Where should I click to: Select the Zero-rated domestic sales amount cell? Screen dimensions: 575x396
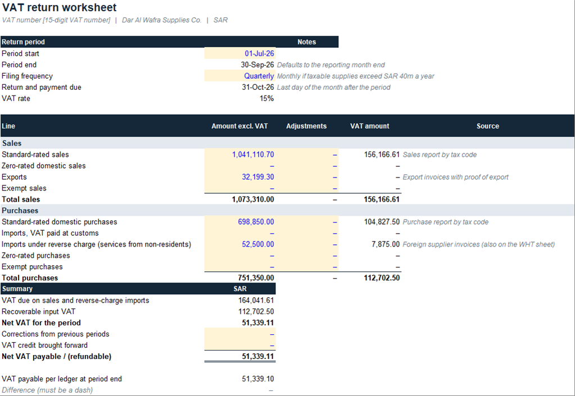pyautogui.click(x=240, y=166)
